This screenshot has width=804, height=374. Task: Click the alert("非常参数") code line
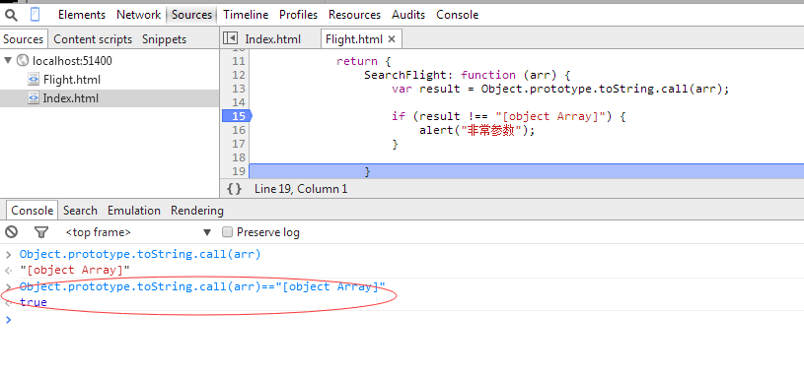(x=476, y=130)
